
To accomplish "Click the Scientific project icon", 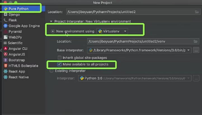I will pos(5,43).
